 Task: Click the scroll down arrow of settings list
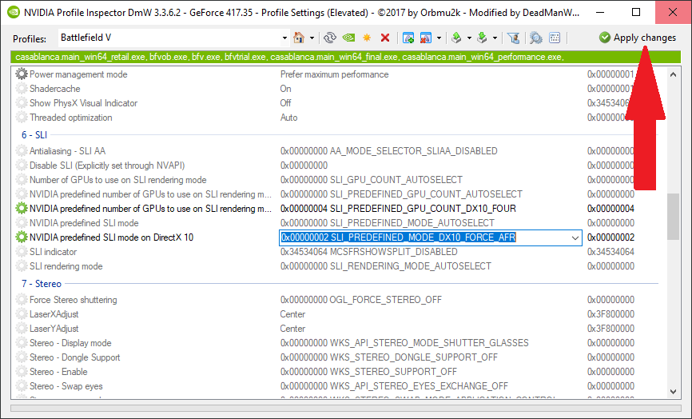[x=673, y=392]
